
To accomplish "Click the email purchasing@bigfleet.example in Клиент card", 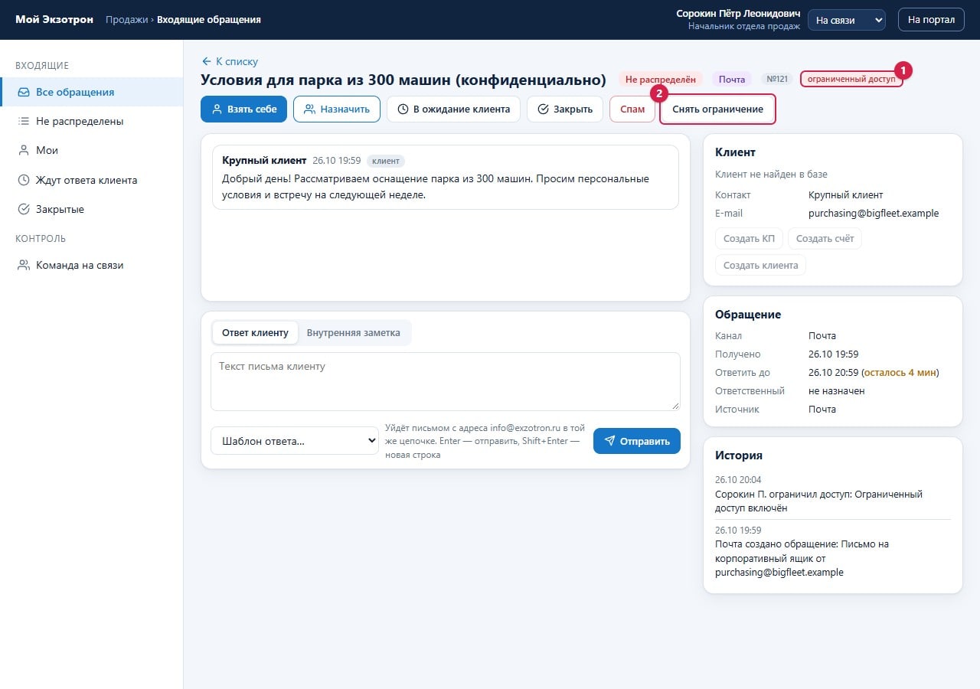I will coord(874,214).
